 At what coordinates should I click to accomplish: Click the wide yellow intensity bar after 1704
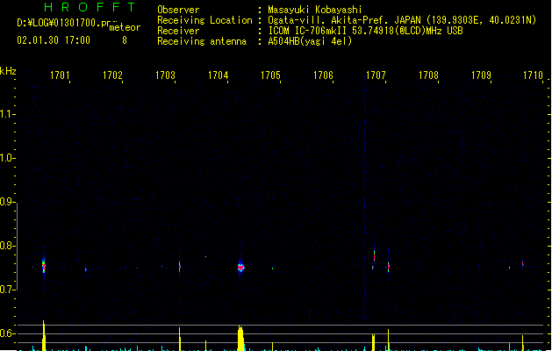[240, 339]
